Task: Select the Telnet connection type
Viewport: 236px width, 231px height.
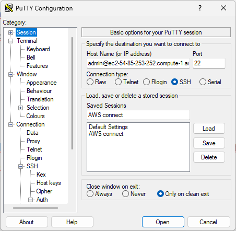Action: 126,82
